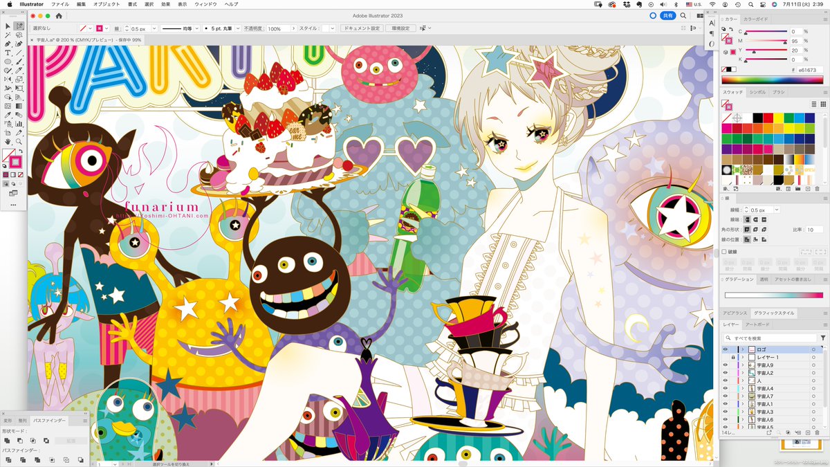Delete selected layer with trash icon
Screen dimensions: 830x467
(x=817, y=432)
